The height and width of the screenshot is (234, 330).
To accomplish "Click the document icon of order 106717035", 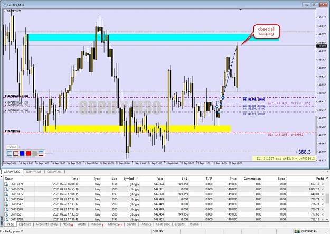I will 6,194.
